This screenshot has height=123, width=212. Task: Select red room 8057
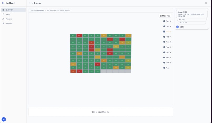click(x=110, y=54)
